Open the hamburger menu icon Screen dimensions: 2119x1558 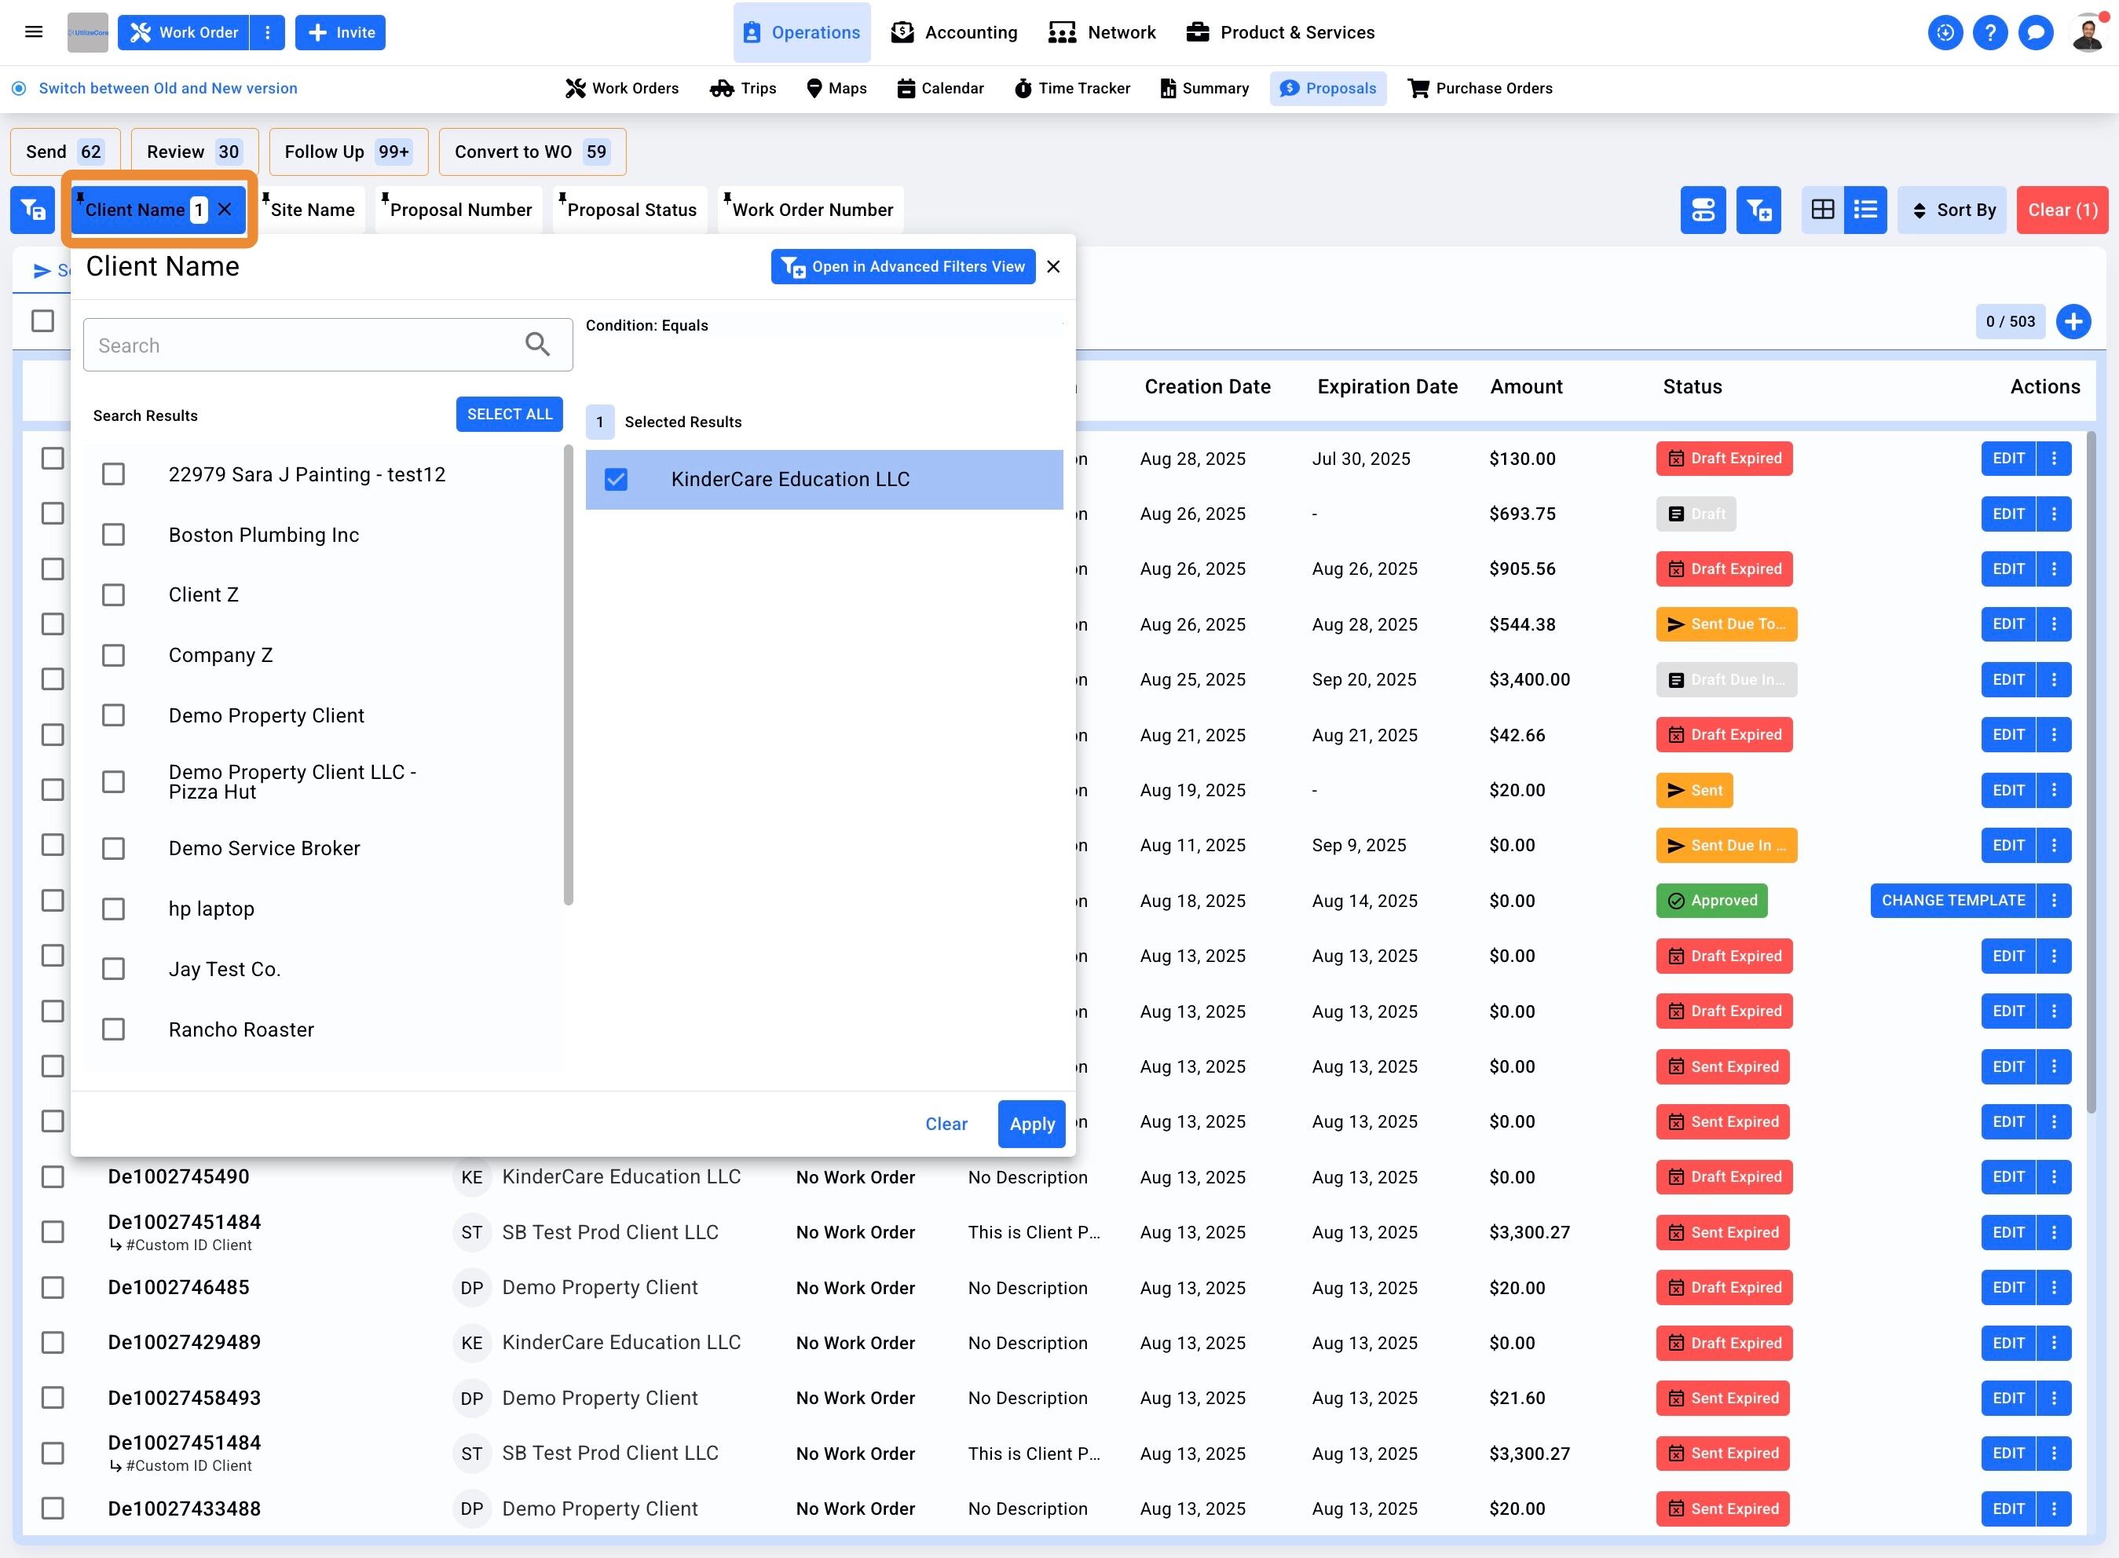pos(34,32)
